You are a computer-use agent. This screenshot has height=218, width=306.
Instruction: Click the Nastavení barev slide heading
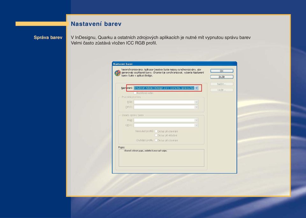(96, 24)
